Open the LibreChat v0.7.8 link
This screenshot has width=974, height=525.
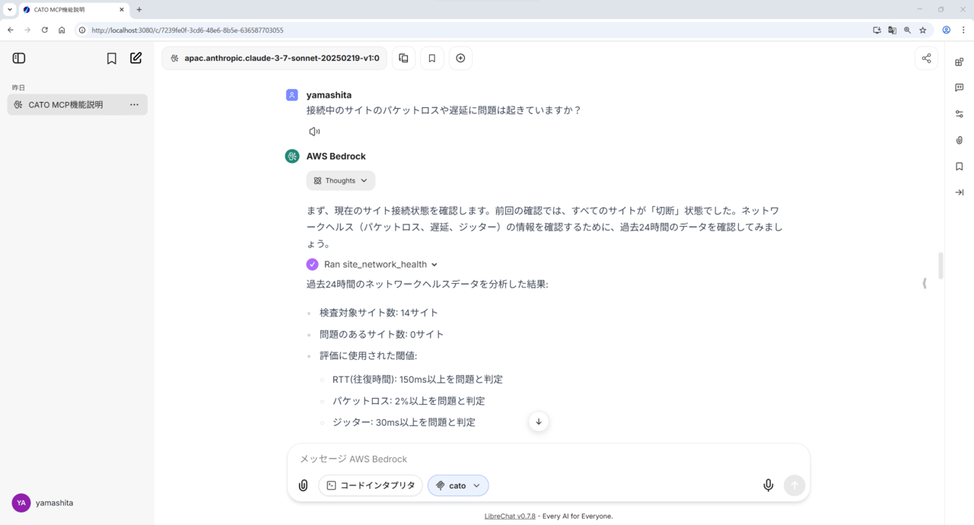coord(510,516)
